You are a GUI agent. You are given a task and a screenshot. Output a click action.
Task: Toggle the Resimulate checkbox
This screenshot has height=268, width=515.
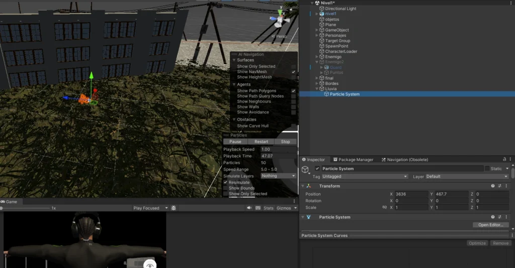(225, 182)
